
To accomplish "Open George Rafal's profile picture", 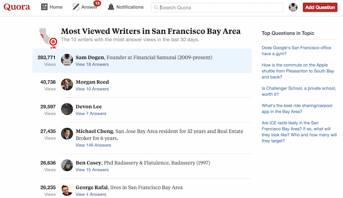I will (67, 190).
